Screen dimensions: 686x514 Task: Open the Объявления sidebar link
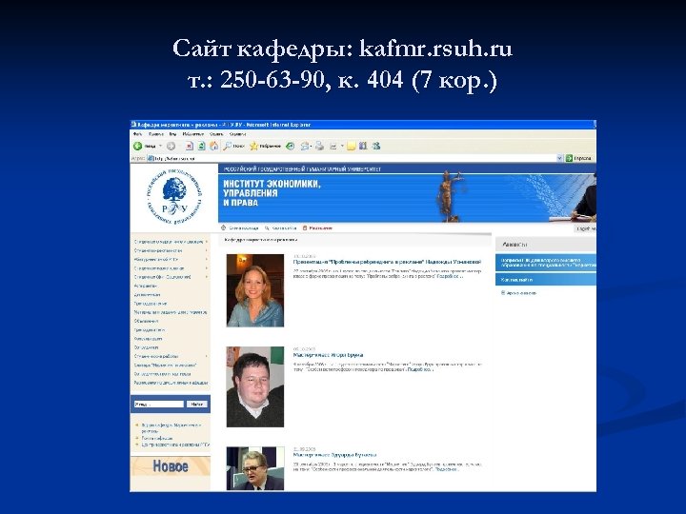146,322
